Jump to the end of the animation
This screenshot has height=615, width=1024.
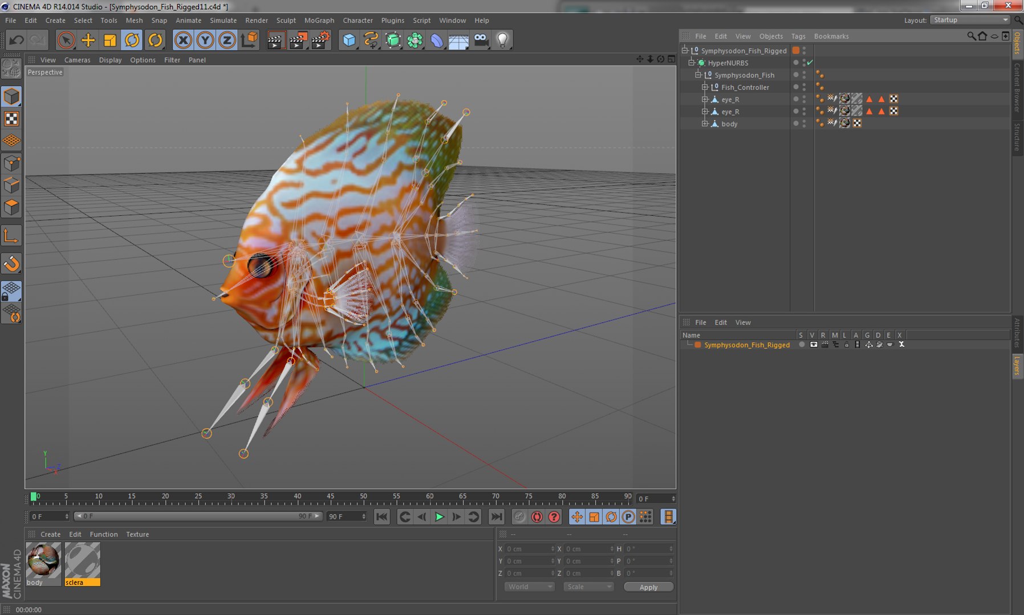coord(497,516)
